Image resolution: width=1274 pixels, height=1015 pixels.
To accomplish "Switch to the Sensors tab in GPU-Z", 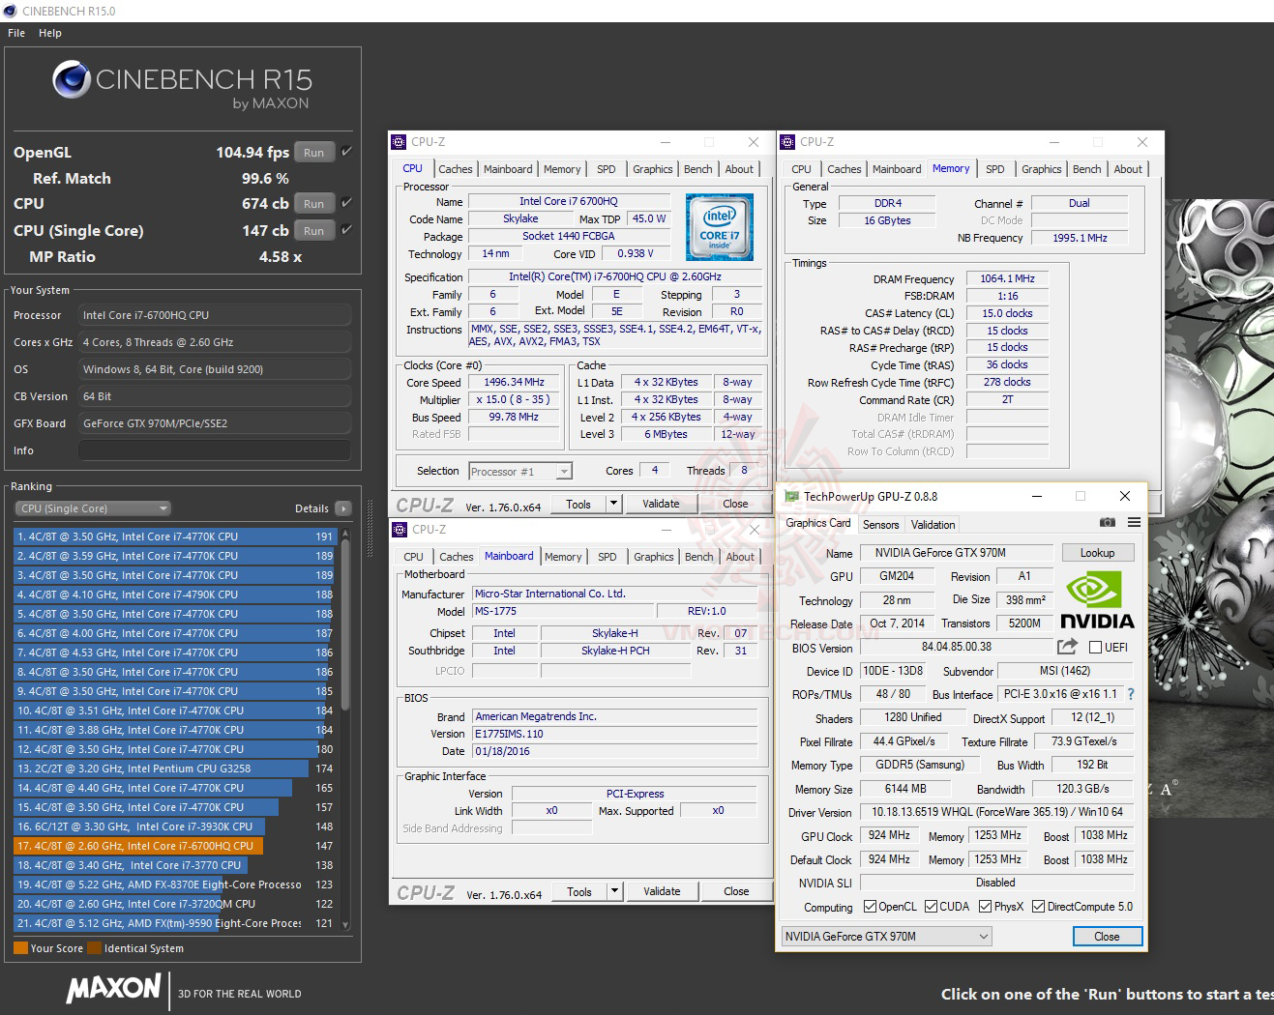I will tap(881, 525).
